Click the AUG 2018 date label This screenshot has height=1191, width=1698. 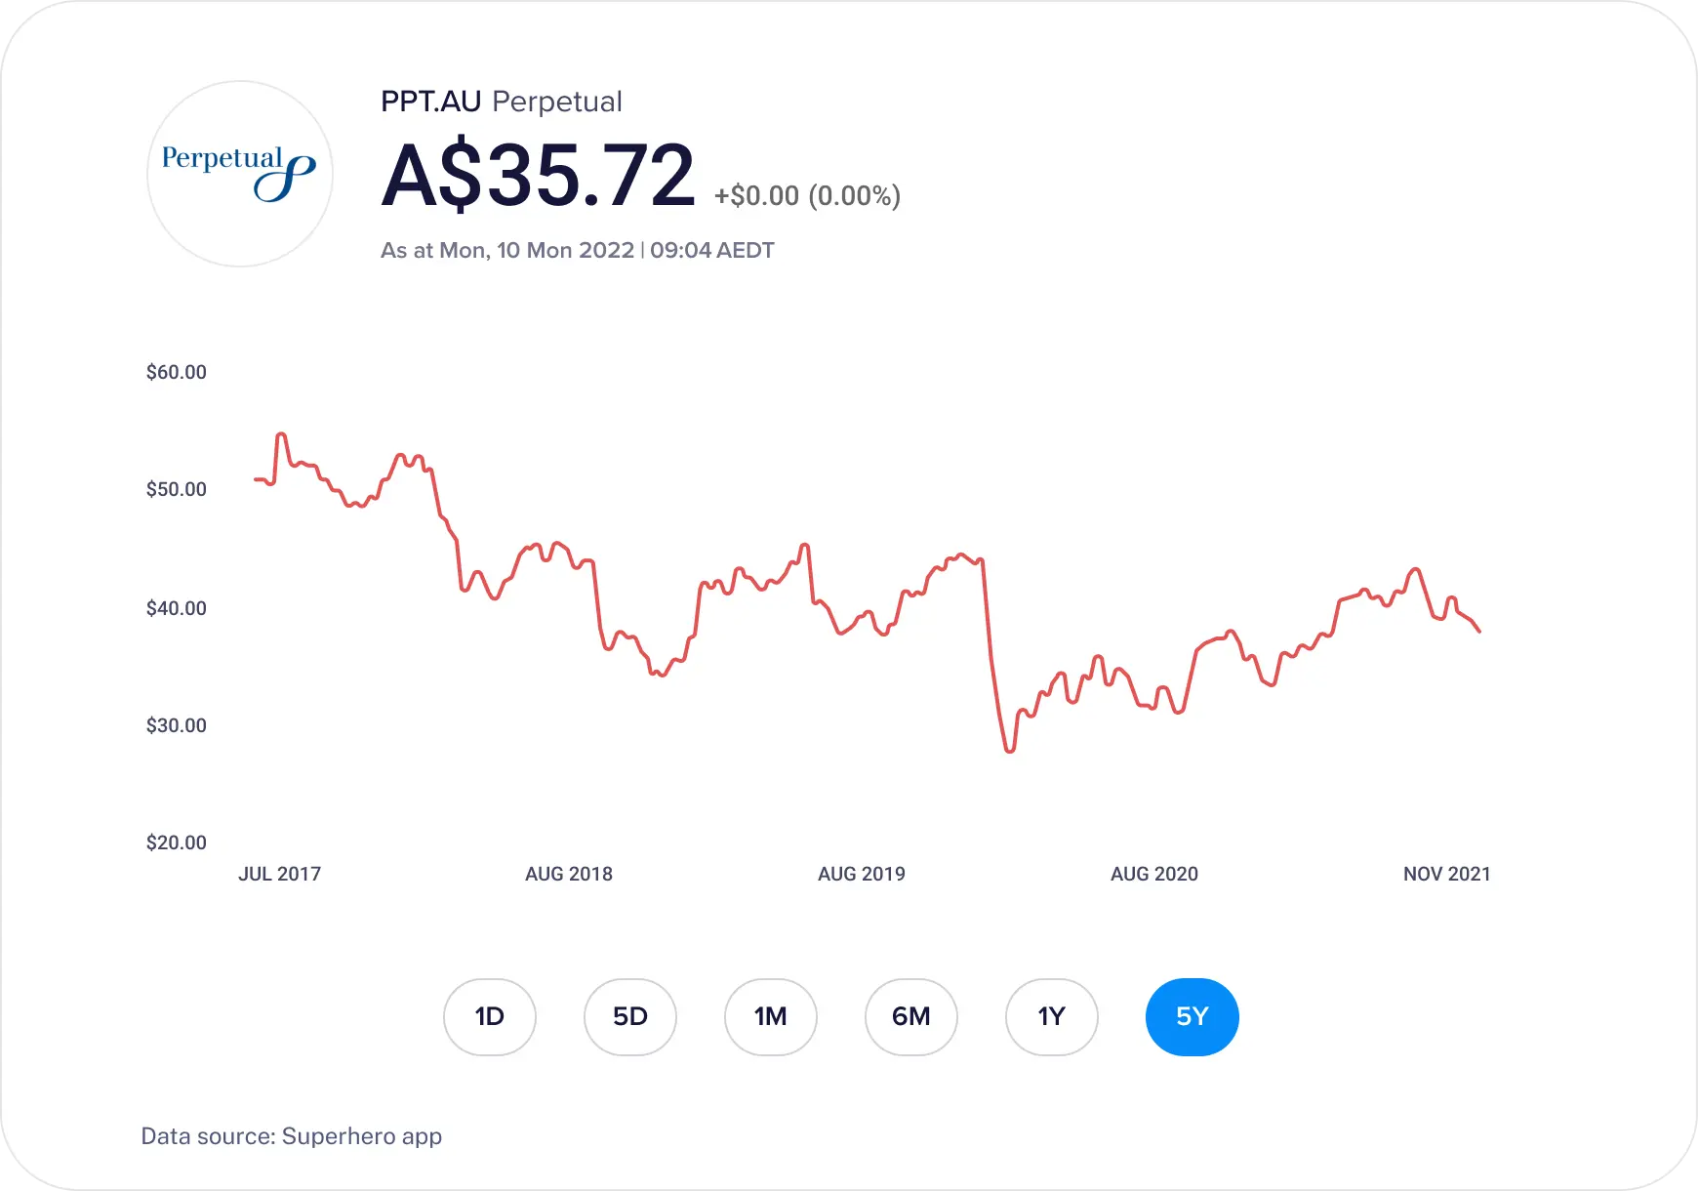tap(569, 874)
